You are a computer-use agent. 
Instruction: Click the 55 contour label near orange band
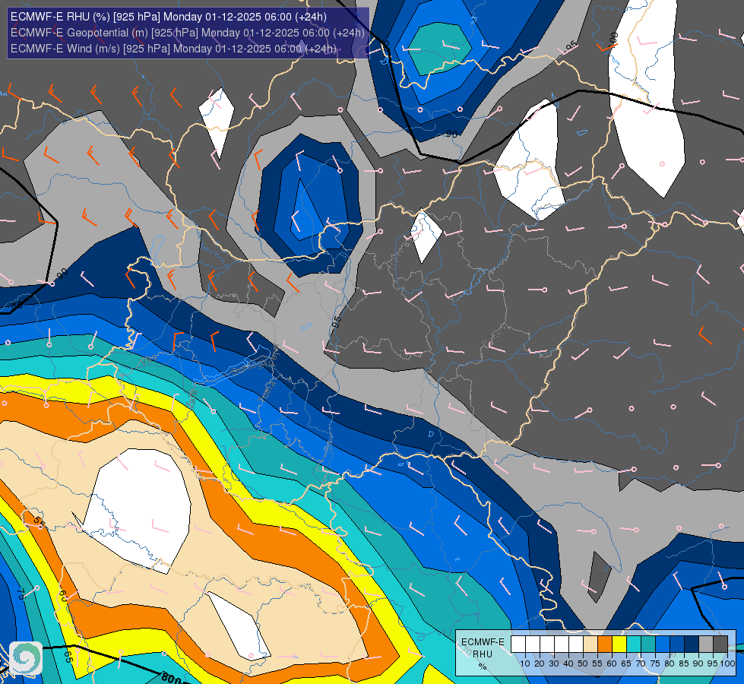pyautogui.click(x=39, y=521)
